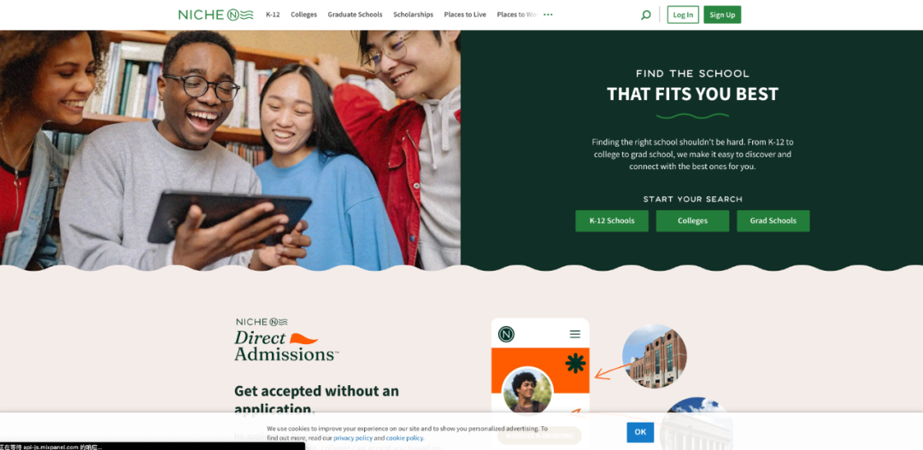Open the Colleges navigation menu
Viewport: 923px width, 450px height.
[303, 15]
